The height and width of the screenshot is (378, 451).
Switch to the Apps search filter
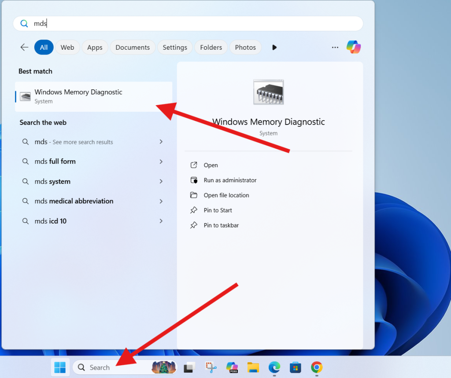pyautogui.click(x=95, y=47)
